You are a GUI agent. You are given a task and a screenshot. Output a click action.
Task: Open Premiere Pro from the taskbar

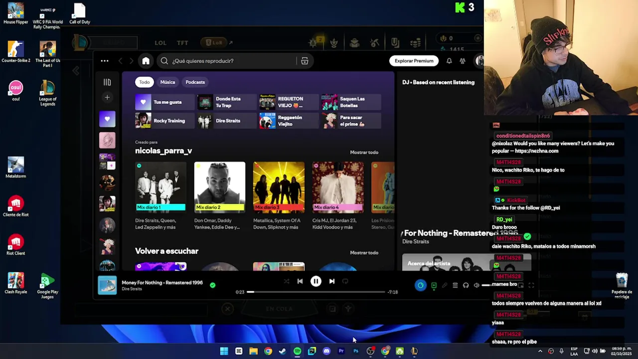tap(341, 351)
